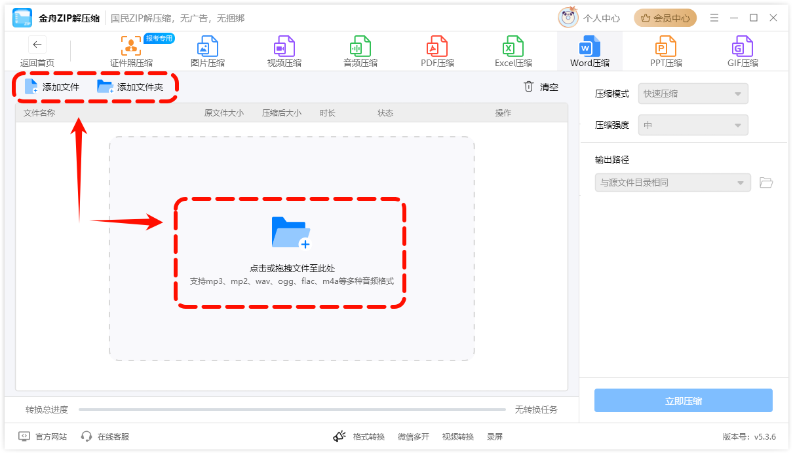Image resolution: width=793 pixels, height=454 pixels.
Task: Open the Excel压缩 compression tool
Action: (513, 52)
